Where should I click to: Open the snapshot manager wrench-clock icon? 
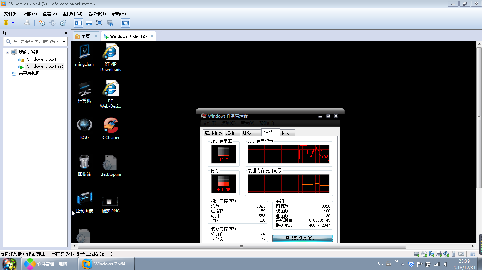[x=63, y=23]
